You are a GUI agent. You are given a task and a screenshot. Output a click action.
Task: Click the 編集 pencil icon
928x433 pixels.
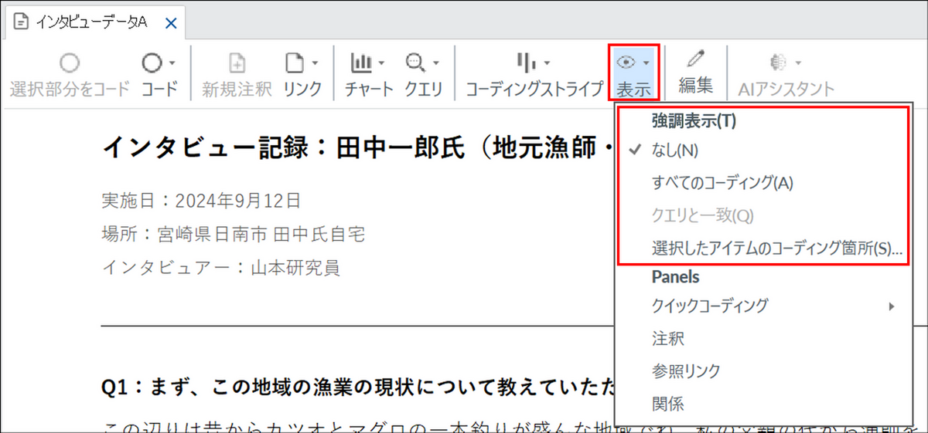coord(696,60)
